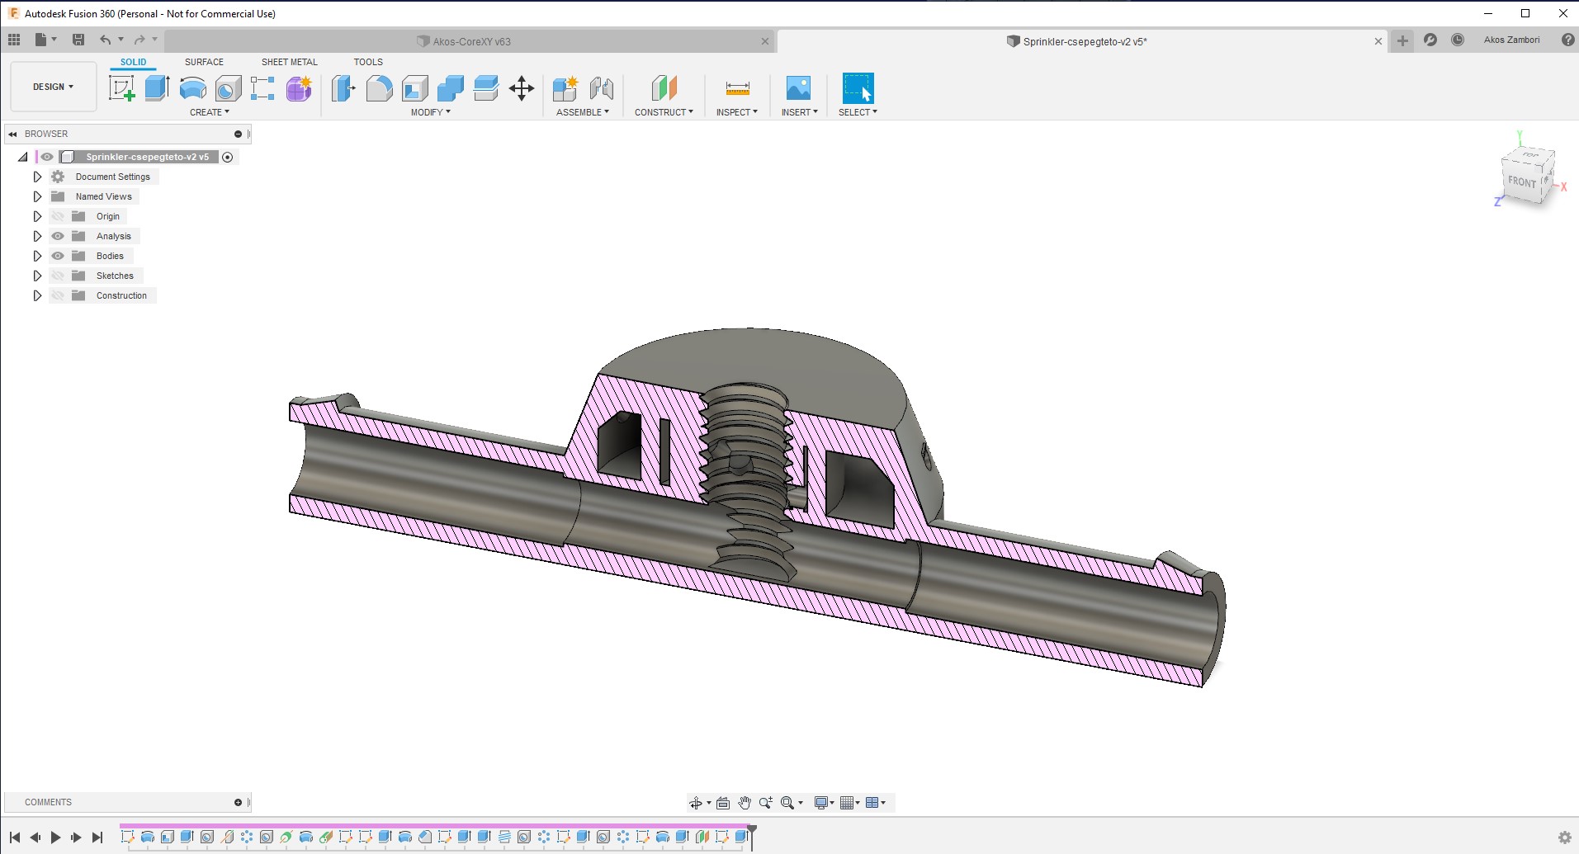1579x854 pixels.
Task: Click the New Component icon
Action: (565, 88)
